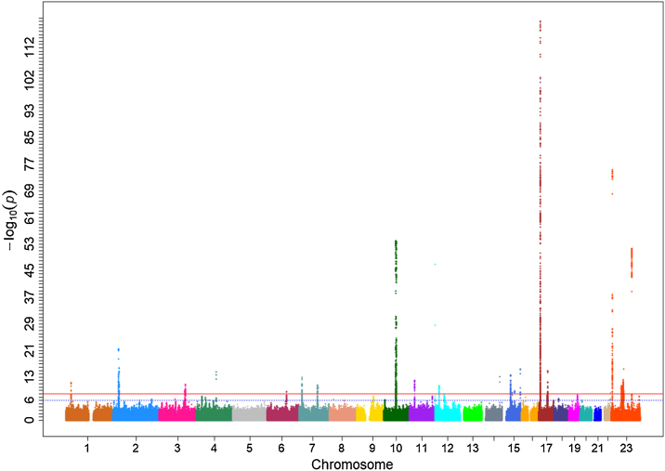Click the x-axis label "9"
The height and width of the screenshot is (471, 665).
(x=372, y=448)
